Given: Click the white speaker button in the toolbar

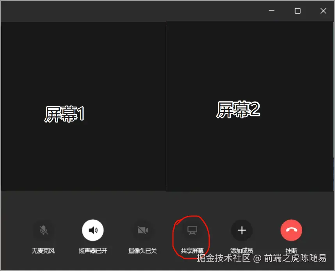Looking at the screenshot, I should [93, 230].
